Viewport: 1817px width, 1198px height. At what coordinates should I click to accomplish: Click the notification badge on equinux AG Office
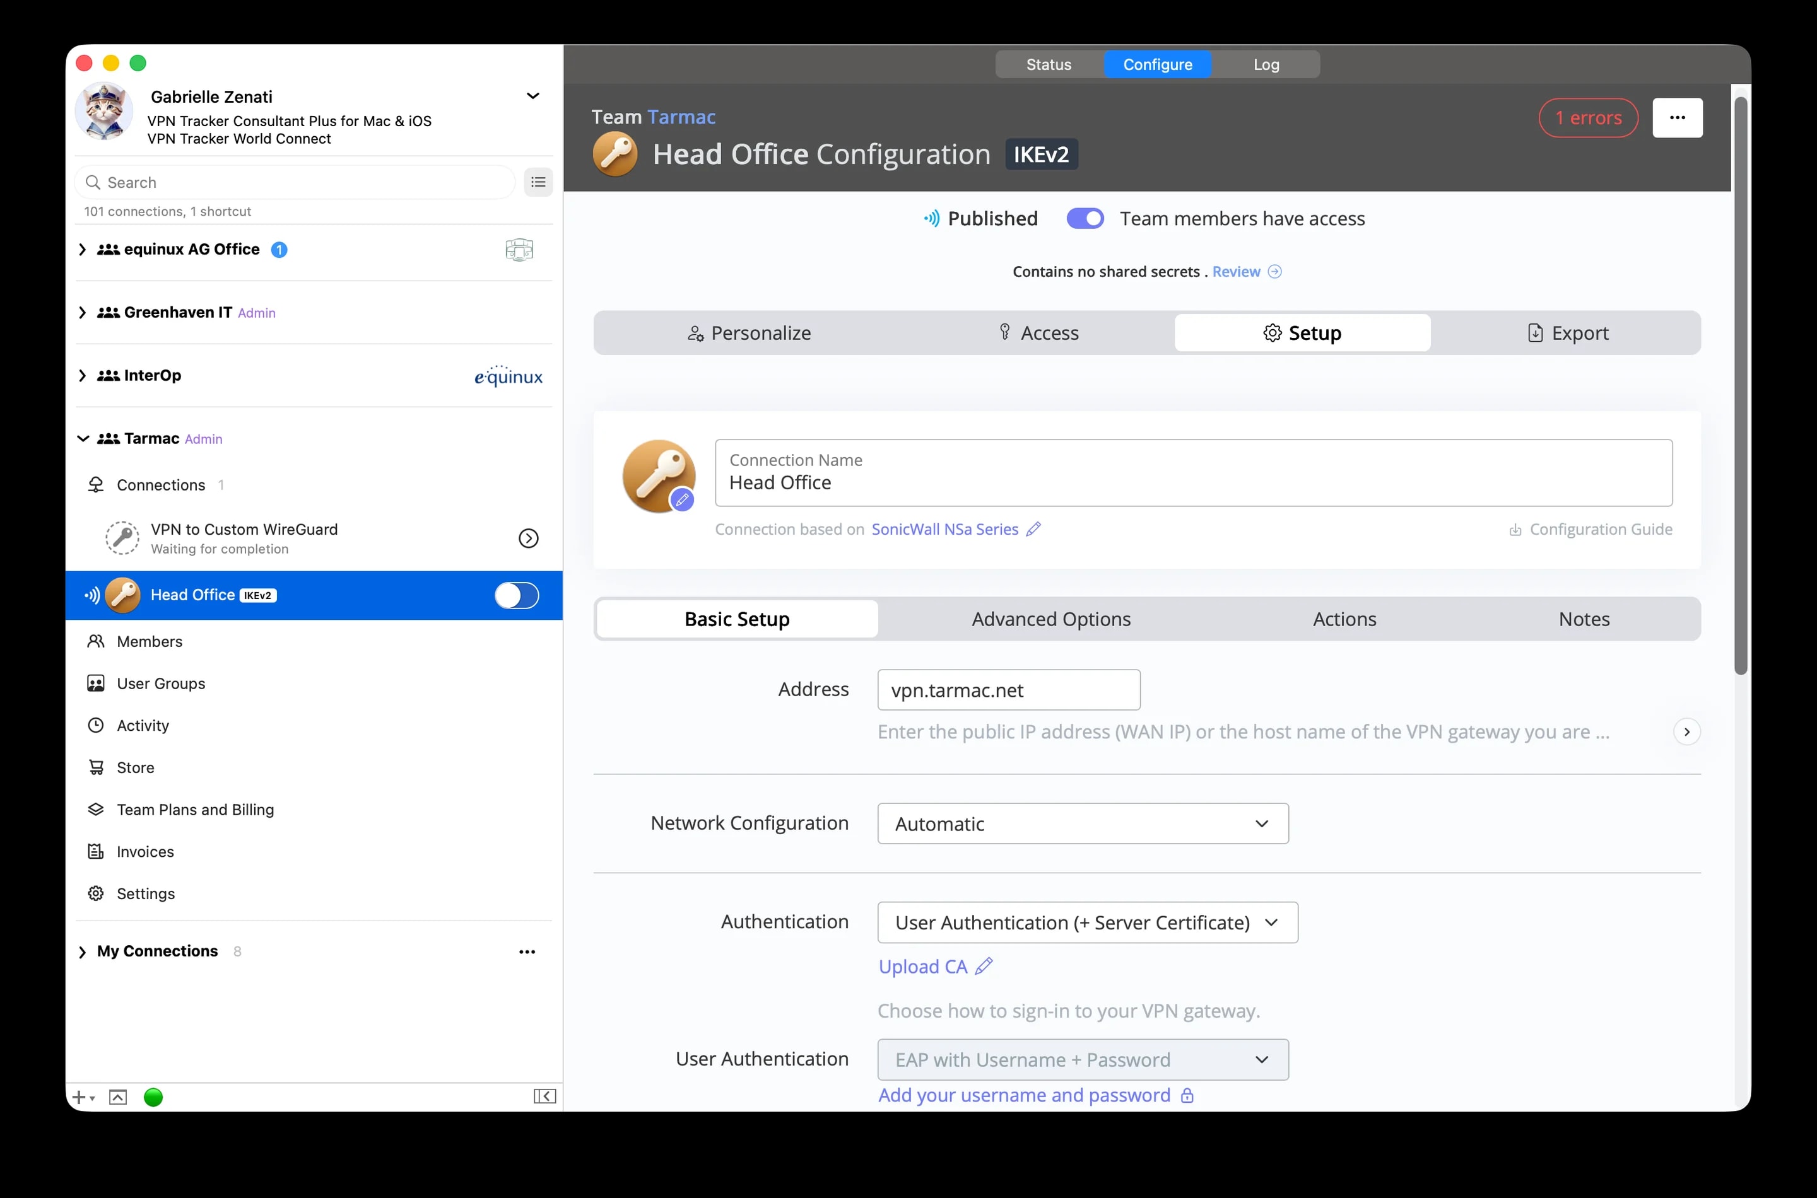click(x=279, y=250)
